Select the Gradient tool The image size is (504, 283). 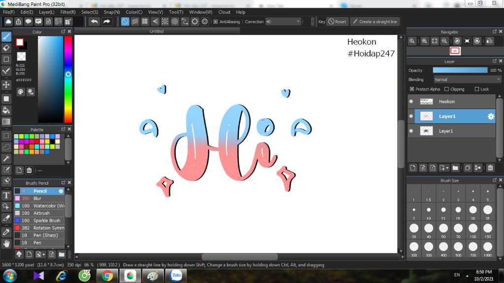point(6,122)
